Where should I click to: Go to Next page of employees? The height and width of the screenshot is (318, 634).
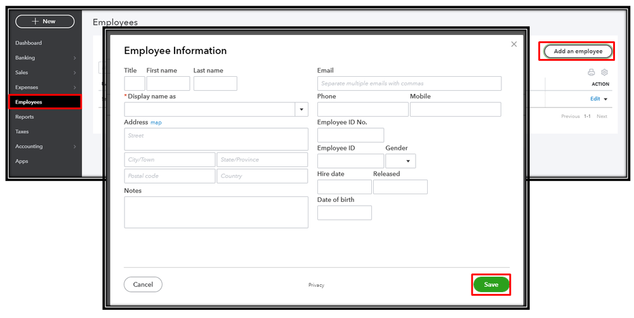click(602, 117)
